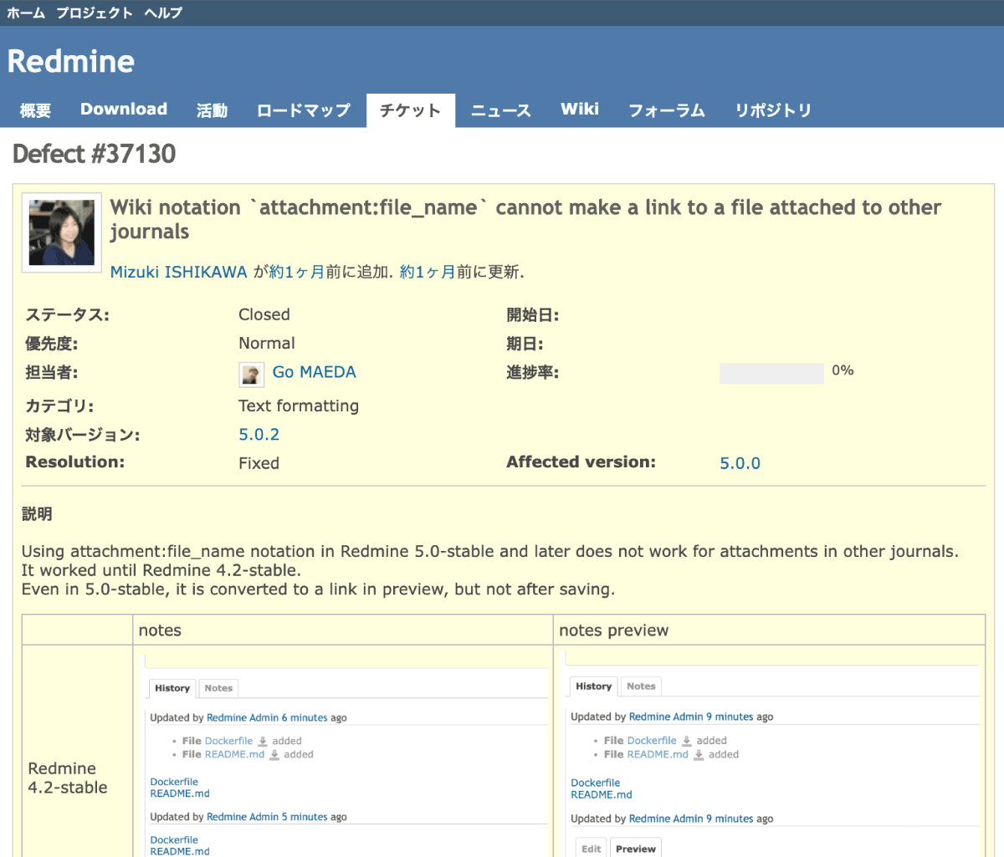The height and width of the screenshot is (857, 1004).
Task: Click the small Go MAEDA avatar icon
Action: click(x=251, y=374)
